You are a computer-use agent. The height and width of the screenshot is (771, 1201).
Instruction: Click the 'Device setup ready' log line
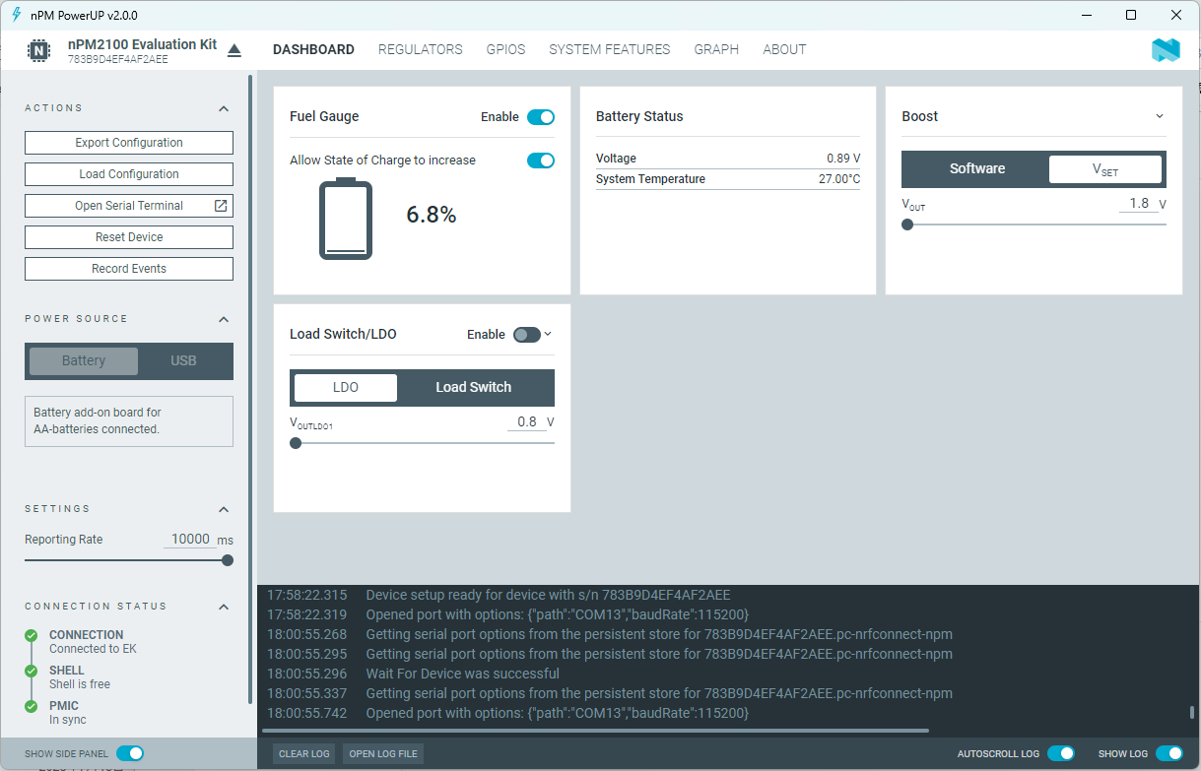pyautogui.click(x=548, y=596)
